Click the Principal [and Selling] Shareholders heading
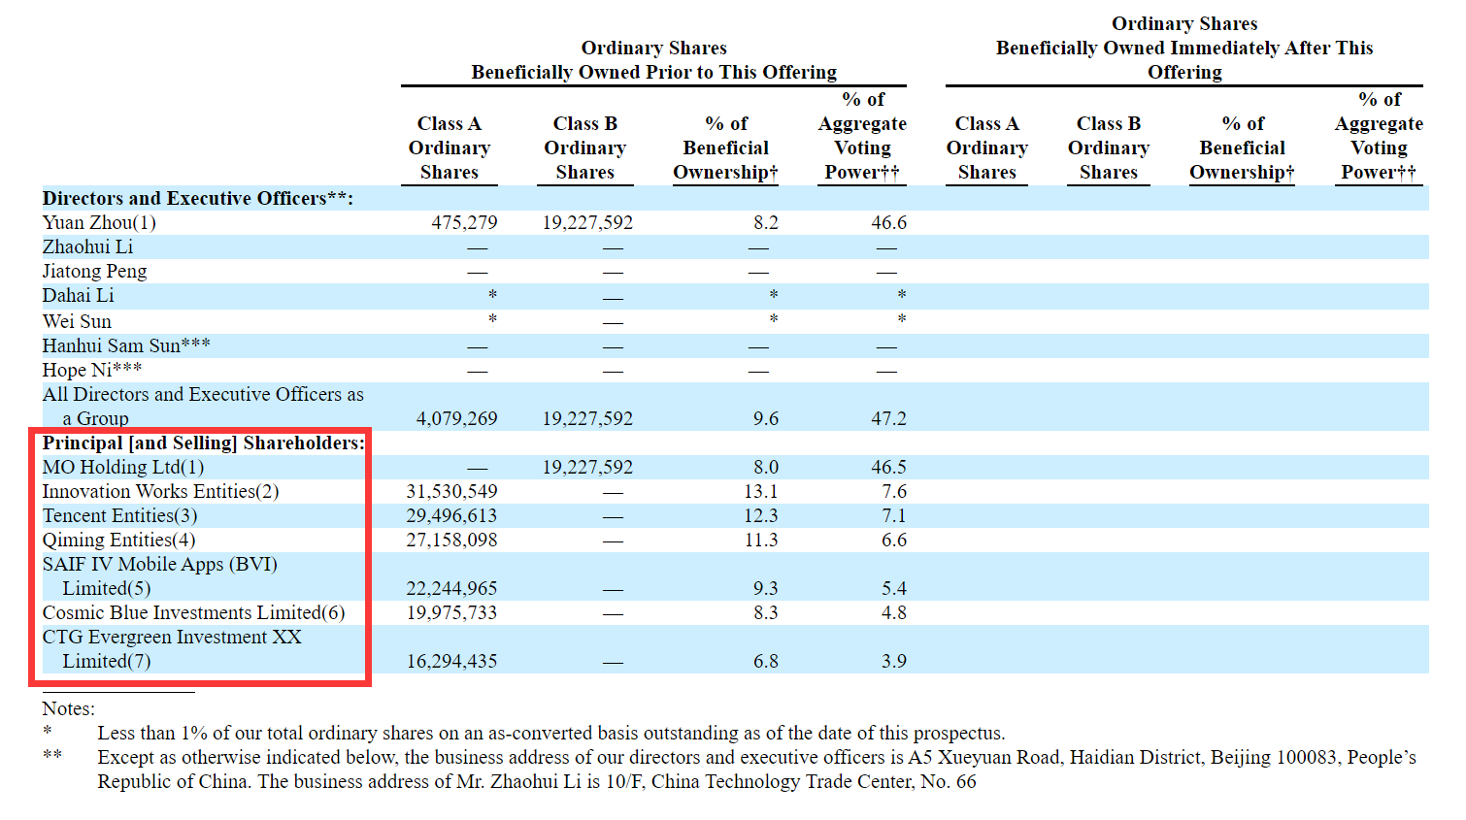 coord(204,443)
